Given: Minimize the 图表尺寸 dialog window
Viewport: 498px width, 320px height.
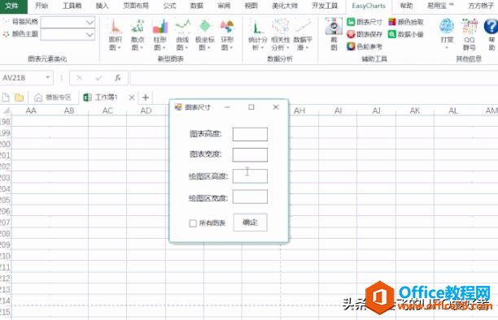Looking at the screenshot, I should tap(227, 107).
